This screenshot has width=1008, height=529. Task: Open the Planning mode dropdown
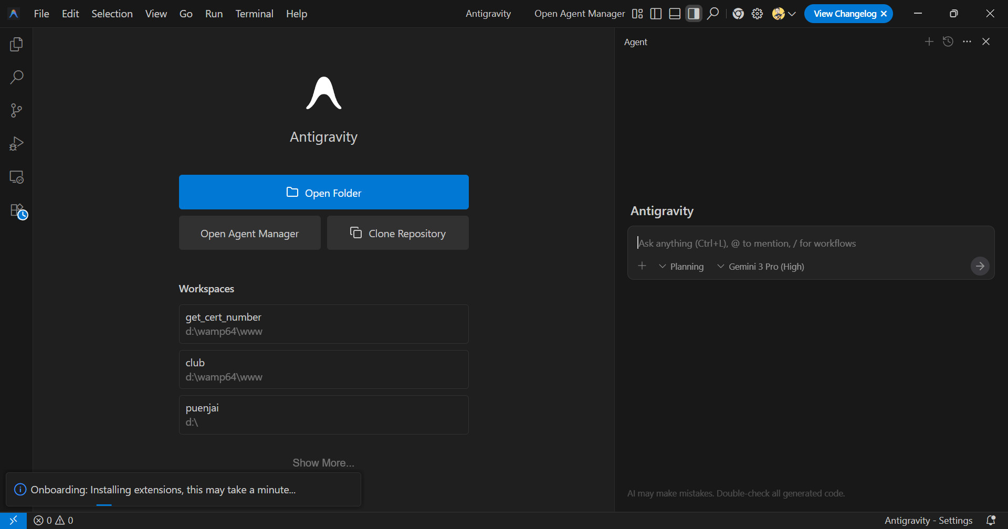pyautogui.click(x=681, y=267)
